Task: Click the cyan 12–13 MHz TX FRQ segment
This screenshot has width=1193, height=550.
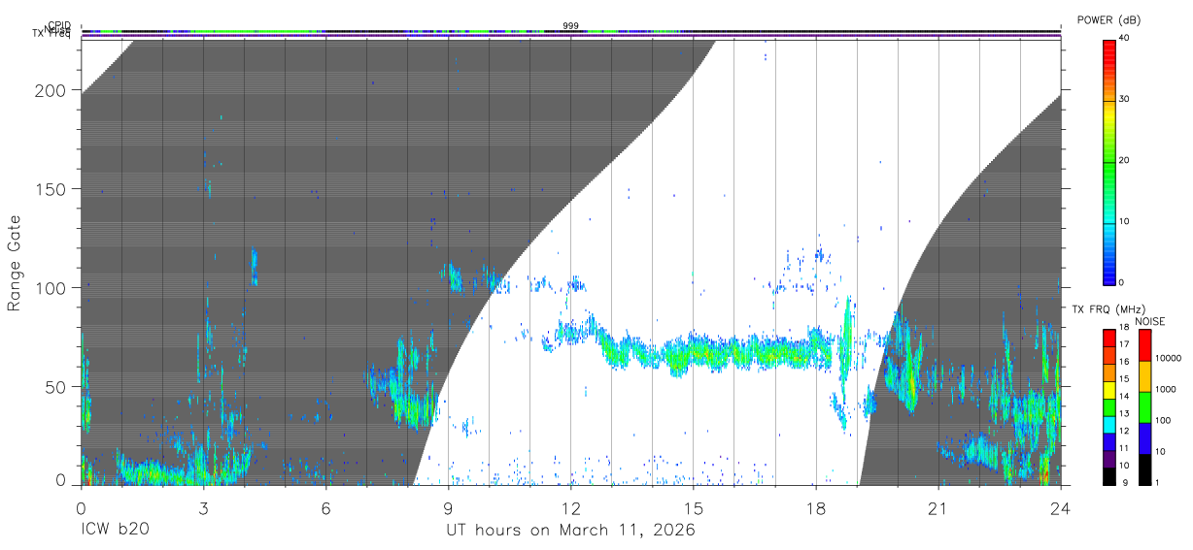Action: coord(1108,425)
